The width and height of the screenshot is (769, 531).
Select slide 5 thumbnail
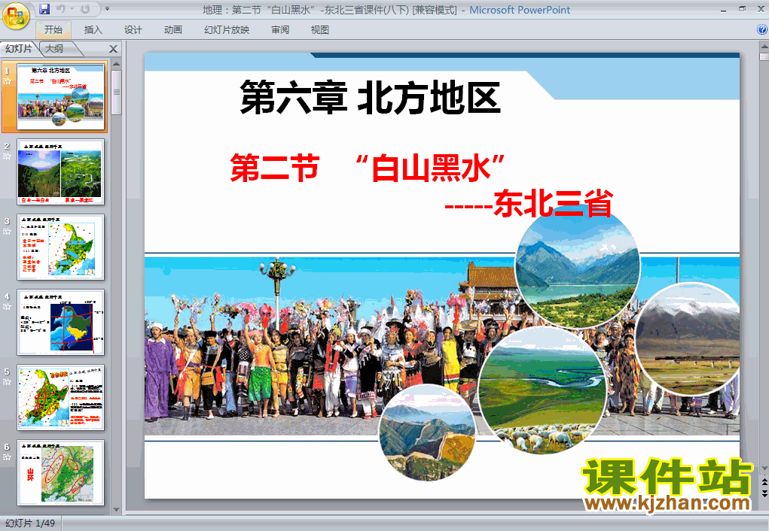pos(61,397)
